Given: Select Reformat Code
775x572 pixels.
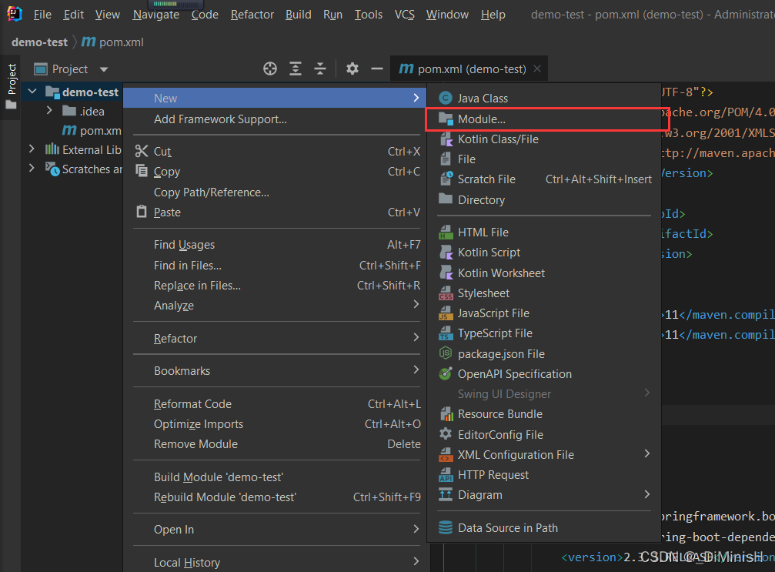Looking at the screenshot, I should (276, 404).
